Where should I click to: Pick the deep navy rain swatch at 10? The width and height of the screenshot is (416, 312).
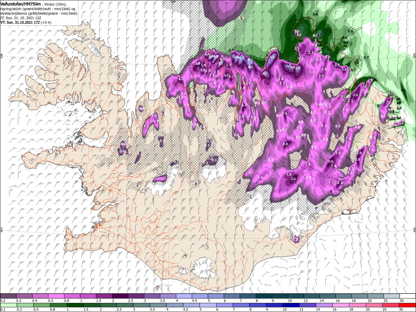pos(291,305)
